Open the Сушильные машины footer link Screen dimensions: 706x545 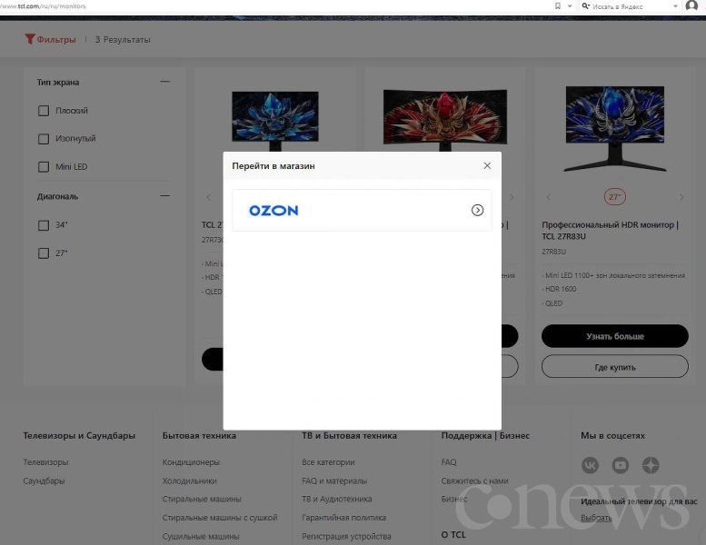click(201, 537)
